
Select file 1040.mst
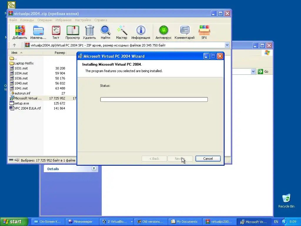point(19,83)
